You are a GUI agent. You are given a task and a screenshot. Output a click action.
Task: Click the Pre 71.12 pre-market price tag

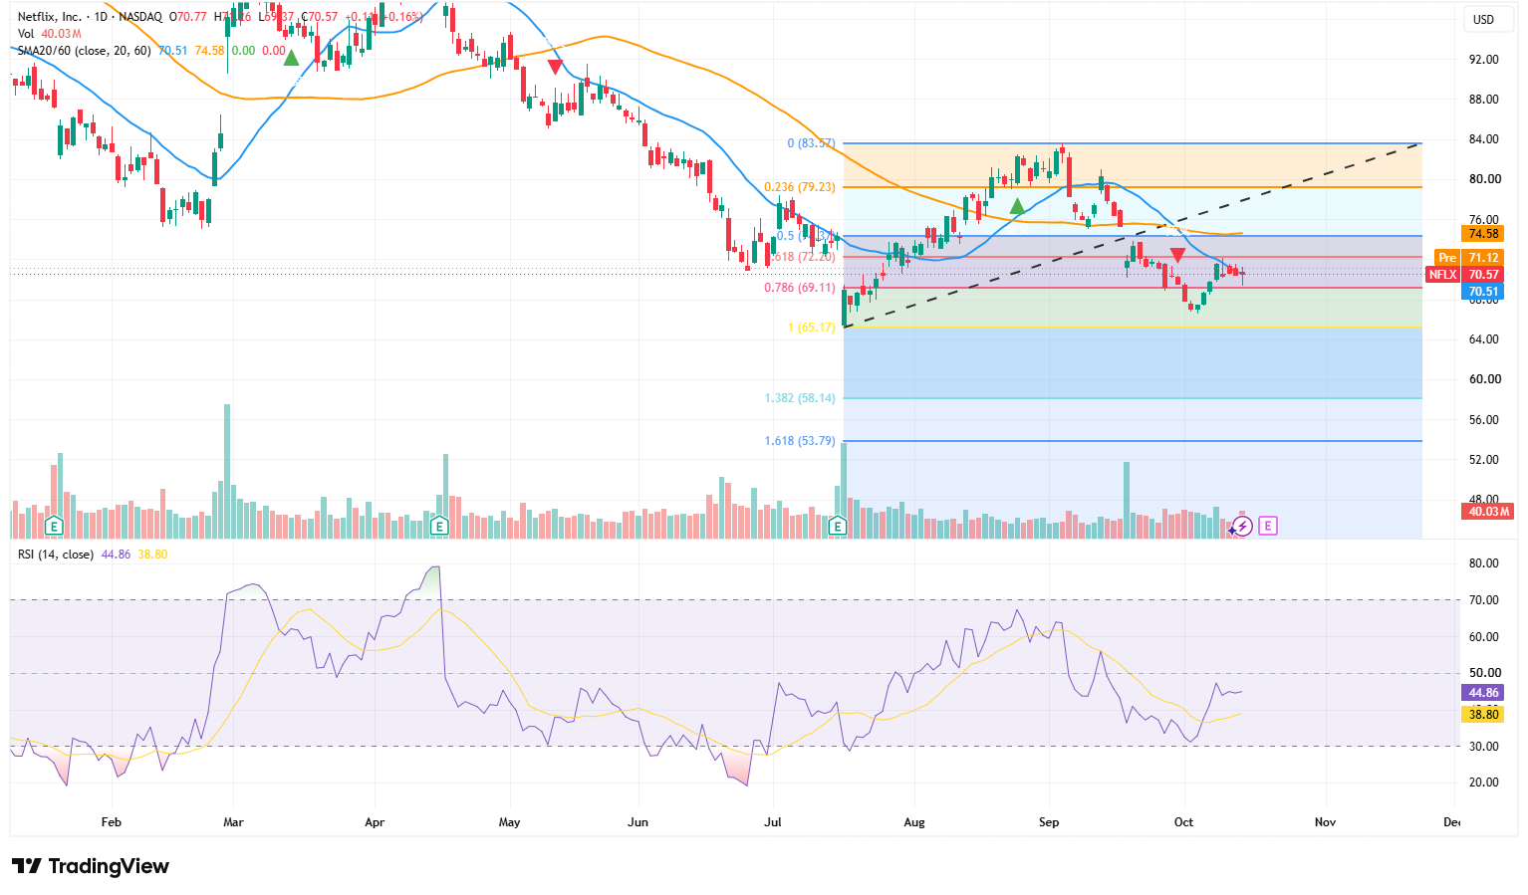coord(1468,258)
